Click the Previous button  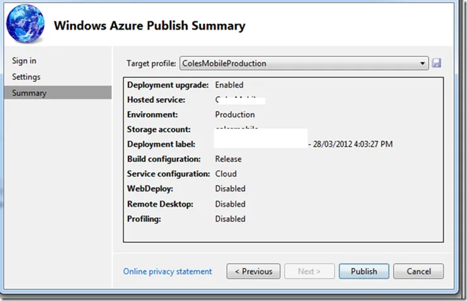tap(253, 271)
